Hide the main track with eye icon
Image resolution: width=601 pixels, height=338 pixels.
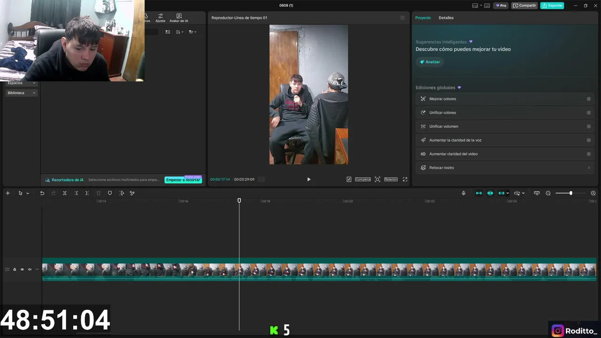[22, 269]
